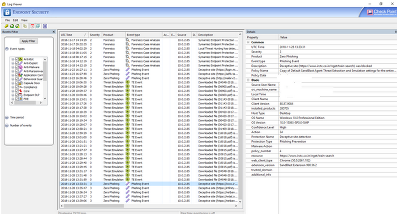Viewport: 397px width, 214px height.
Task: Click the Application Control category icon
Action: (x=21, y=75)
